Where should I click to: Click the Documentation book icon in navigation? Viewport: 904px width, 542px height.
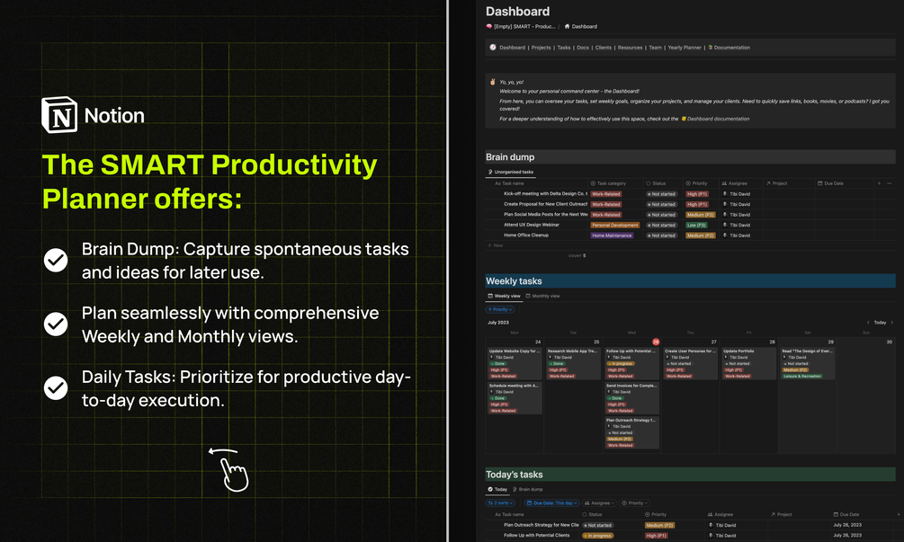(x=711, y=48)
